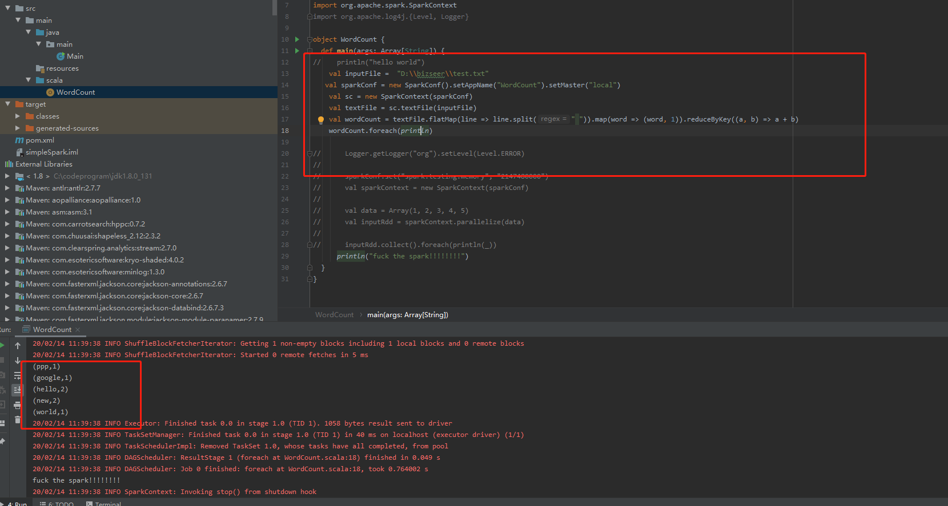Place cursor on the inputFile string line
The image size is (948, 506).
(x=408, y=74)
